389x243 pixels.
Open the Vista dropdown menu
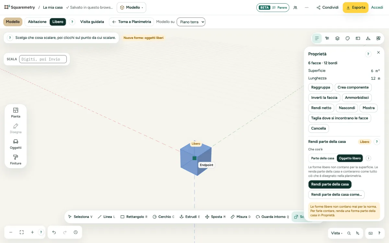pyautogui.click(x=336, y=233)
